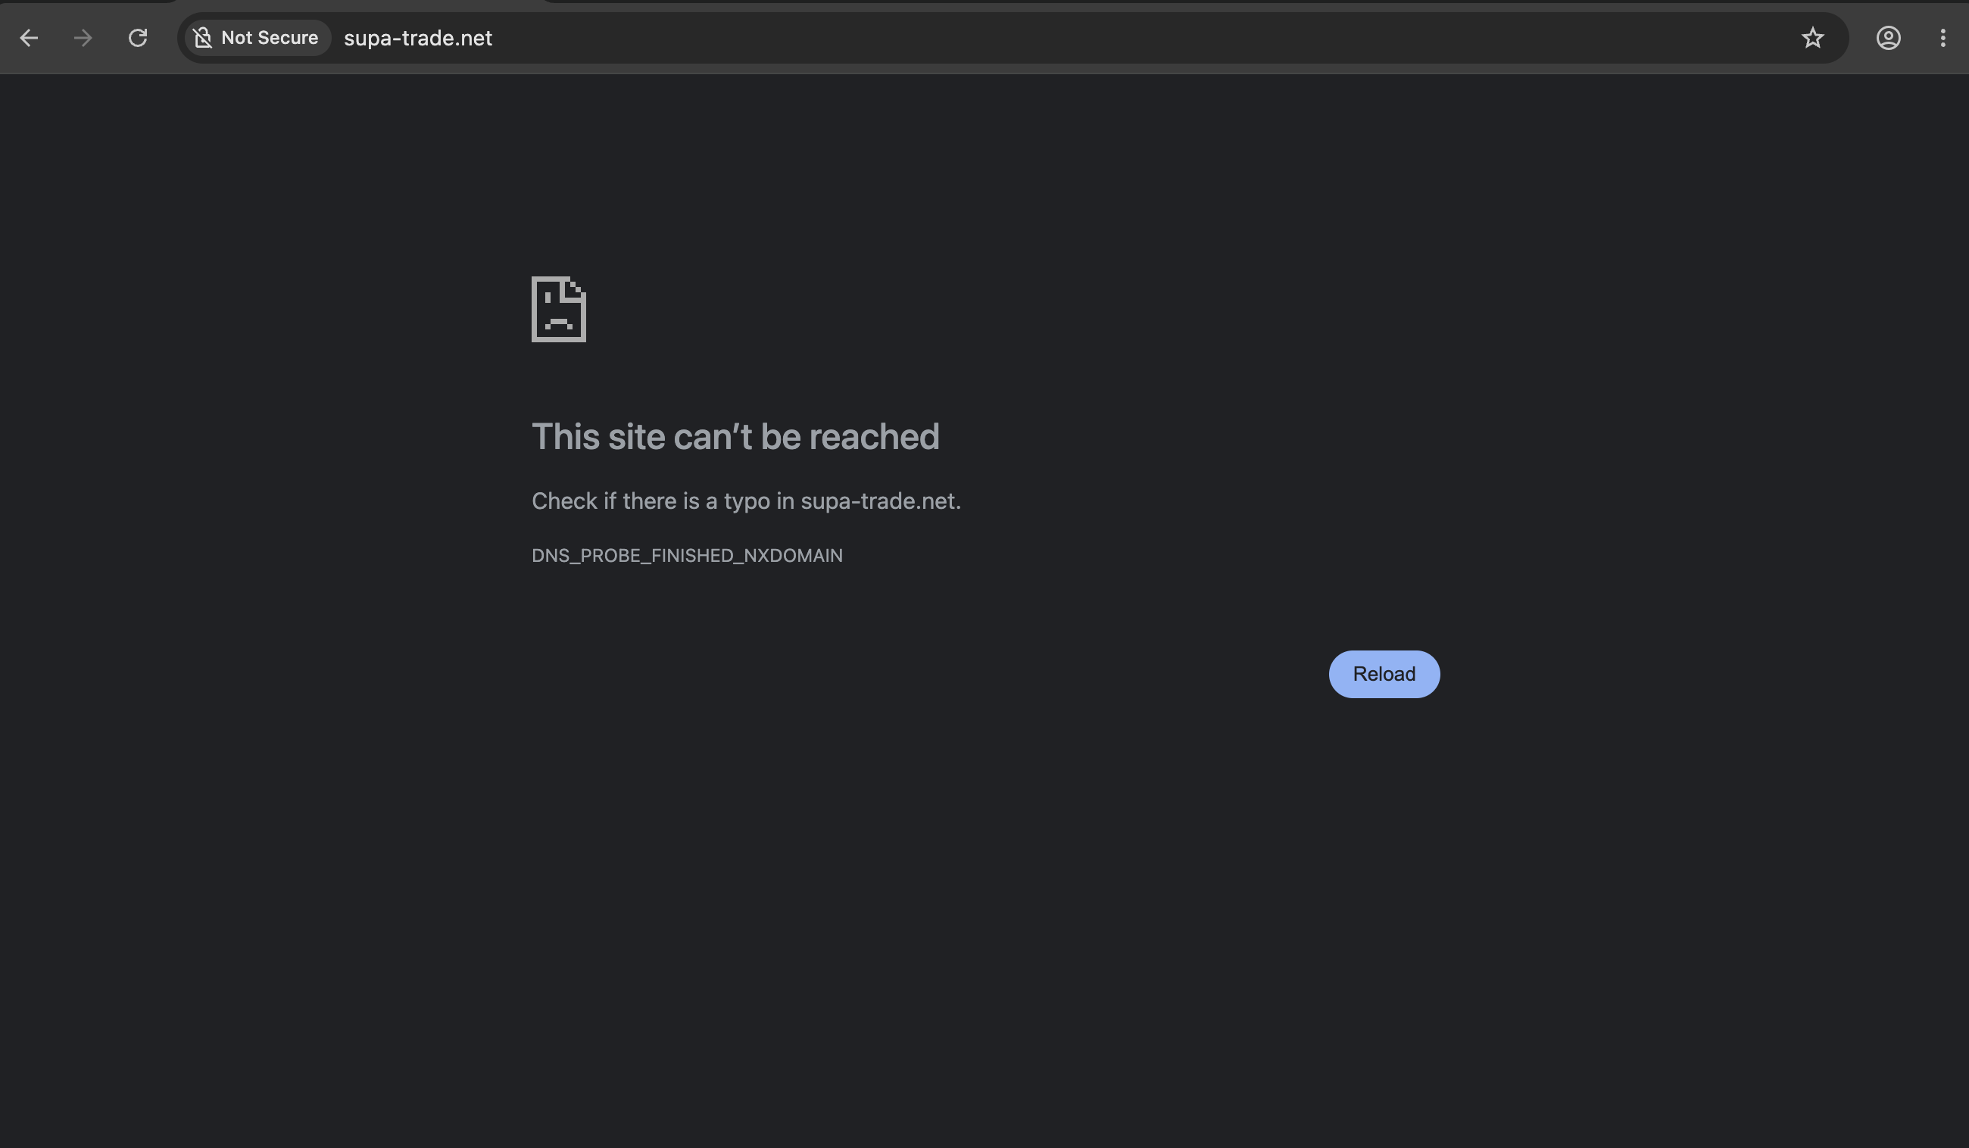Reload page using toolbar refresh icon
Screen dimensions: 1969x1148
click(x=138, y=38)
